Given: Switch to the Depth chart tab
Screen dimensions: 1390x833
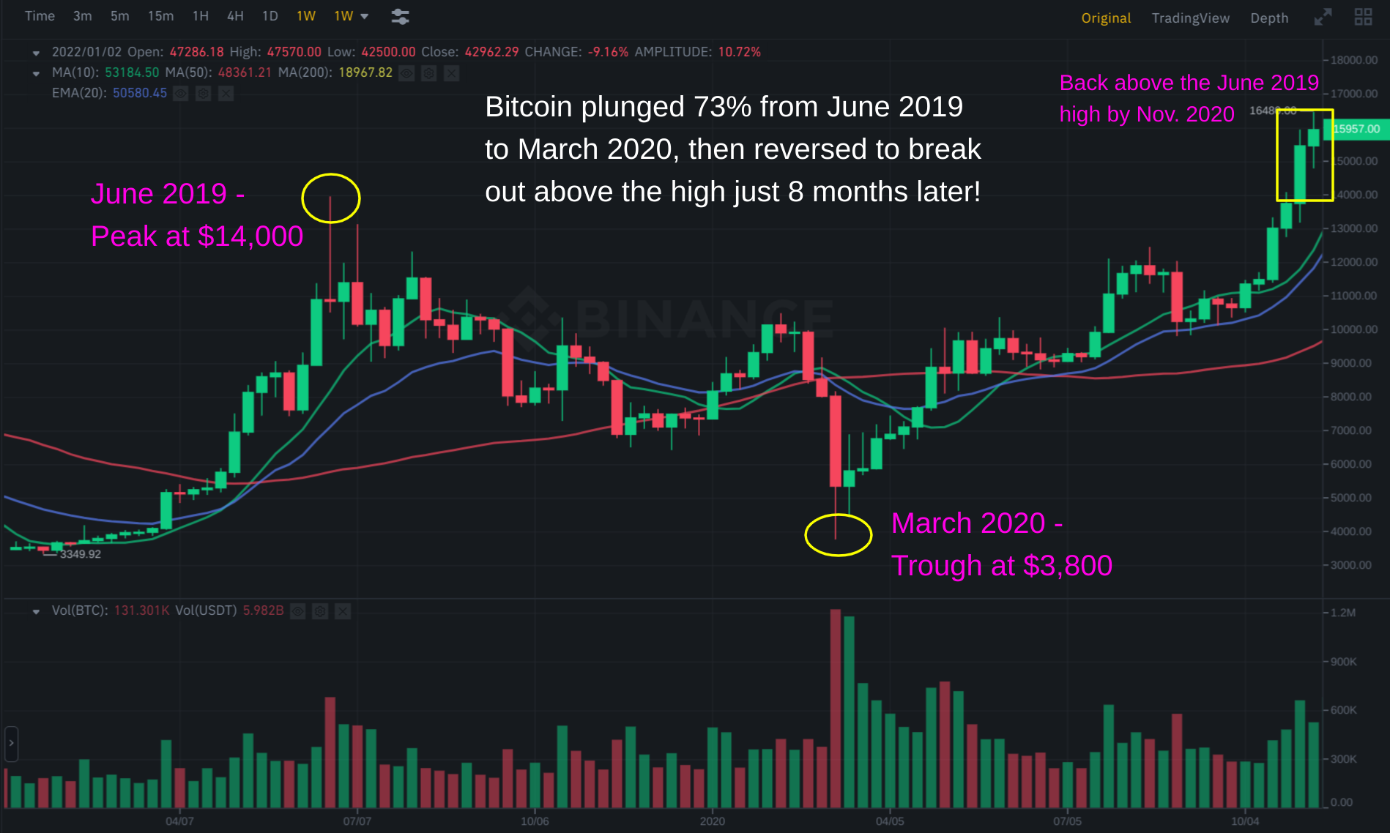Looking at the screenshot, I should (1269, 18).
